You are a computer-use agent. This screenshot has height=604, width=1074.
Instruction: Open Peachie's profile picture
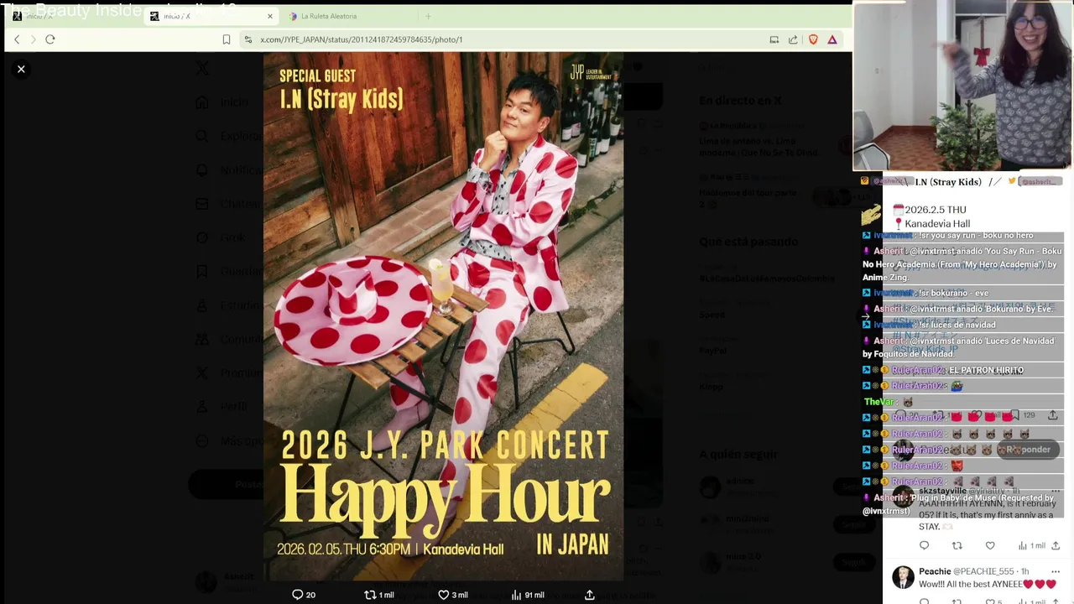tap(903, 578)
